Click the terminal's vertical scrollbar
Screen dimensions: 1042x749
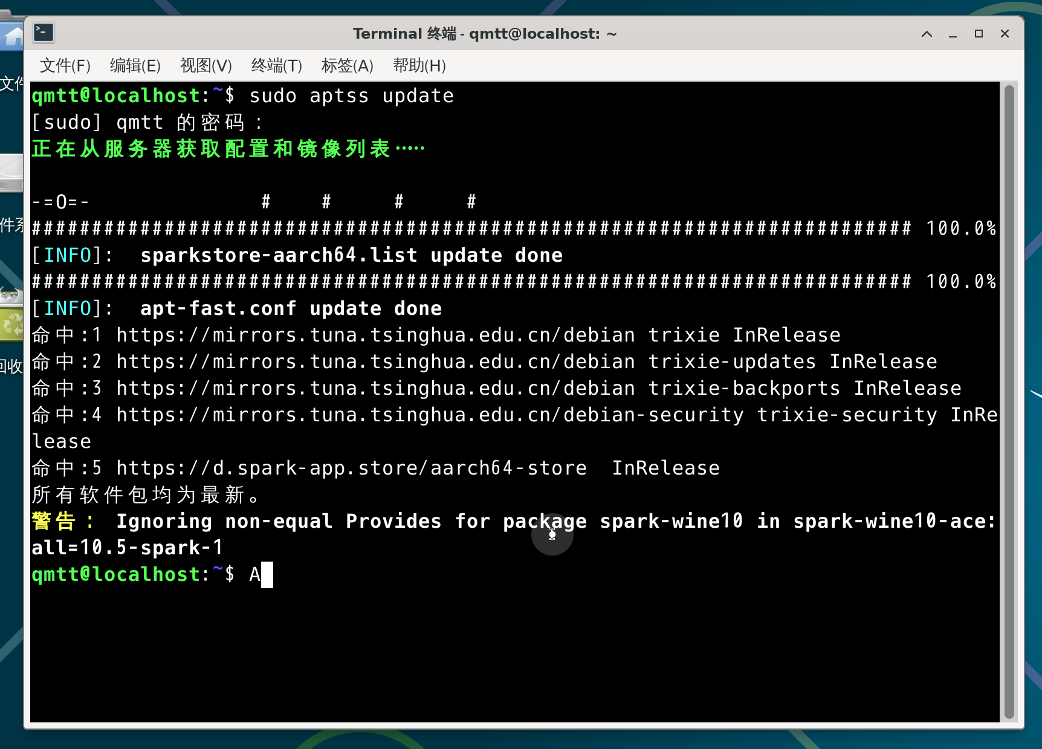[1009, 402]
